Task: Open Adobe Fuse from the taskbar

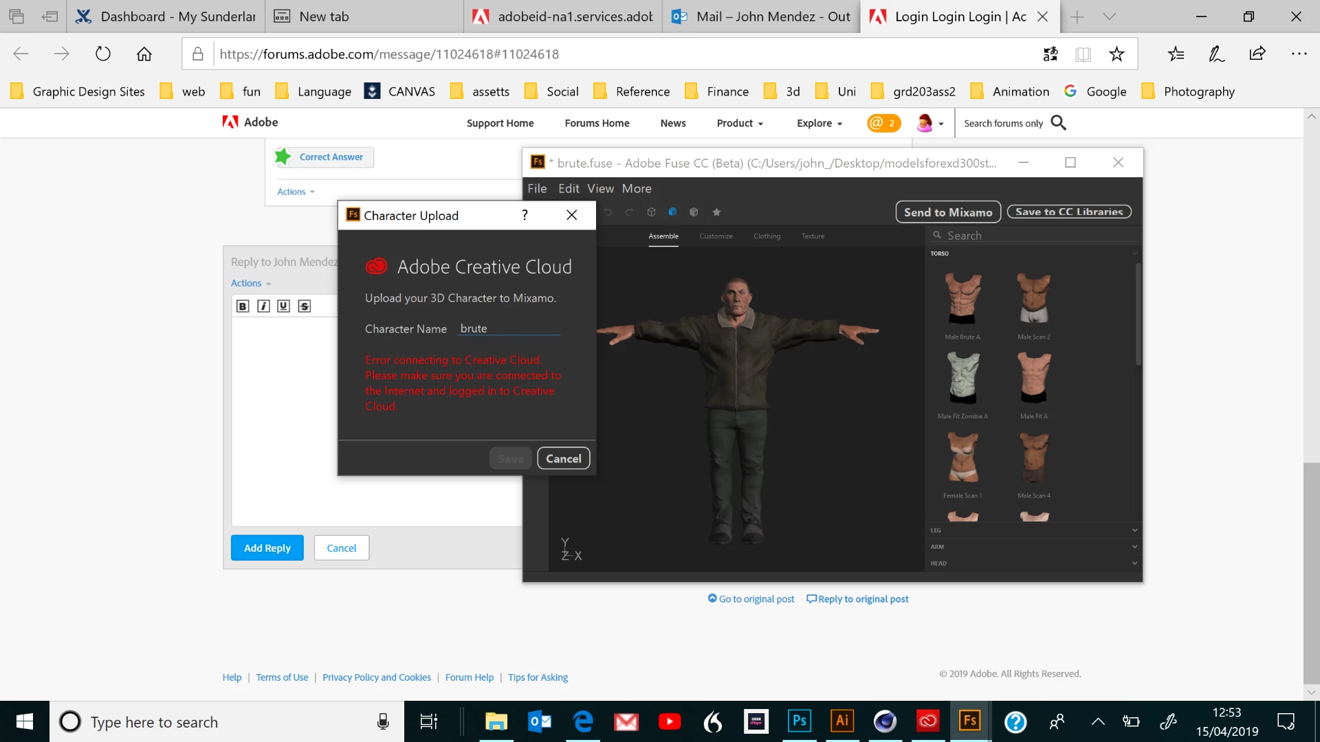Action: 969,721
